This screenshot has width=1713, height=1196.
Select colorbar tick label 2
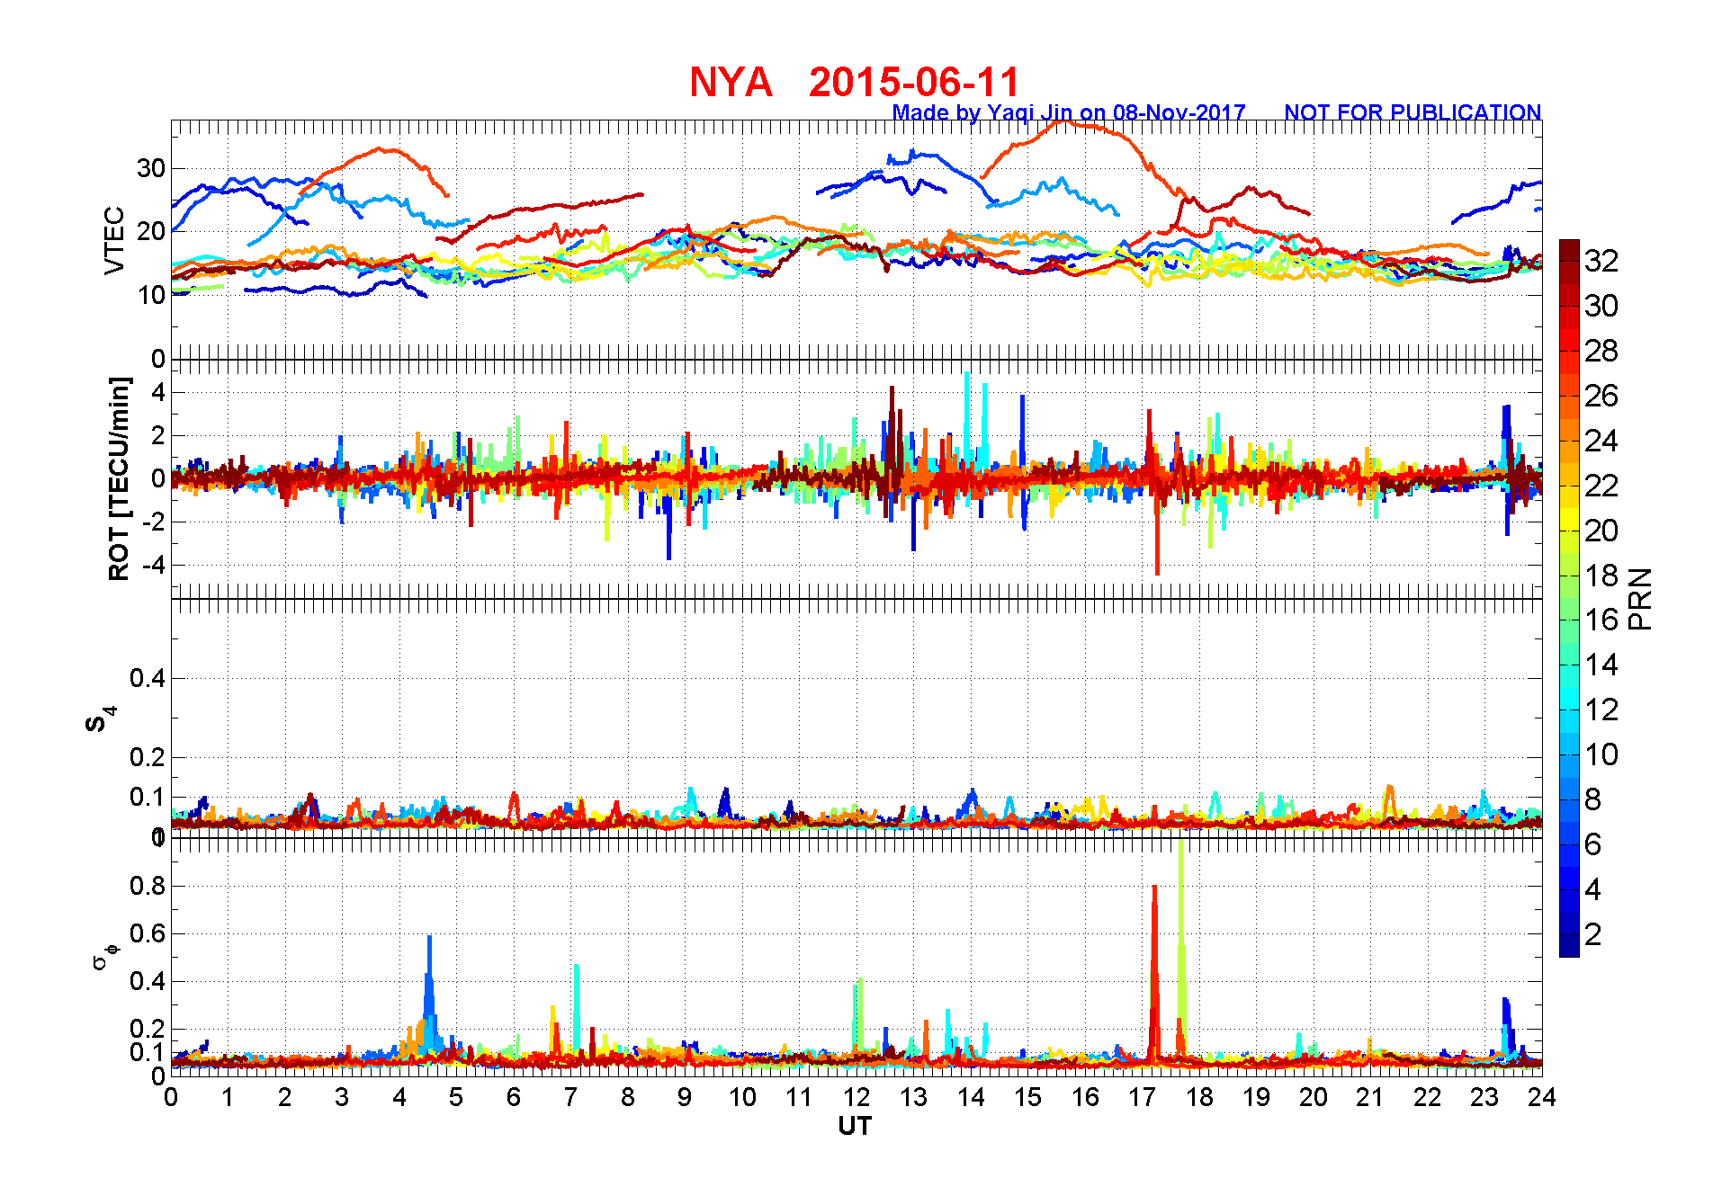click(x=1593, y=934)
